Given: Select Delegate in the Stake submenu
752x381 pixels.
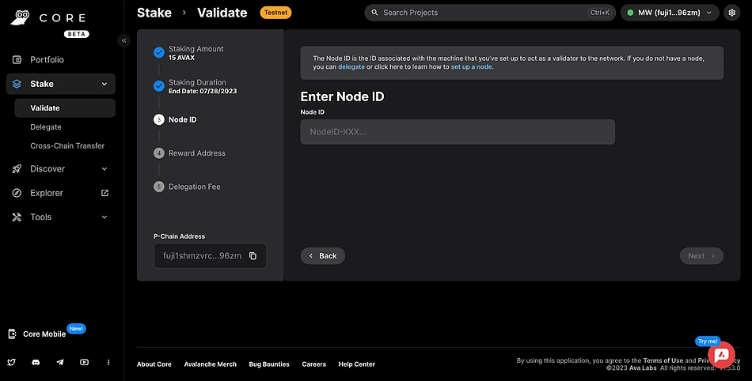Looking at the screenshot, I should pyautogui.click(x=46, y=127).
